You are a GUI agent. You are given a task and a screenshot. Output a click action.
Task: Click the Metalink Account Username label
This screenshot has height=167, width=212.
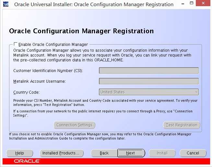(40, 81)
